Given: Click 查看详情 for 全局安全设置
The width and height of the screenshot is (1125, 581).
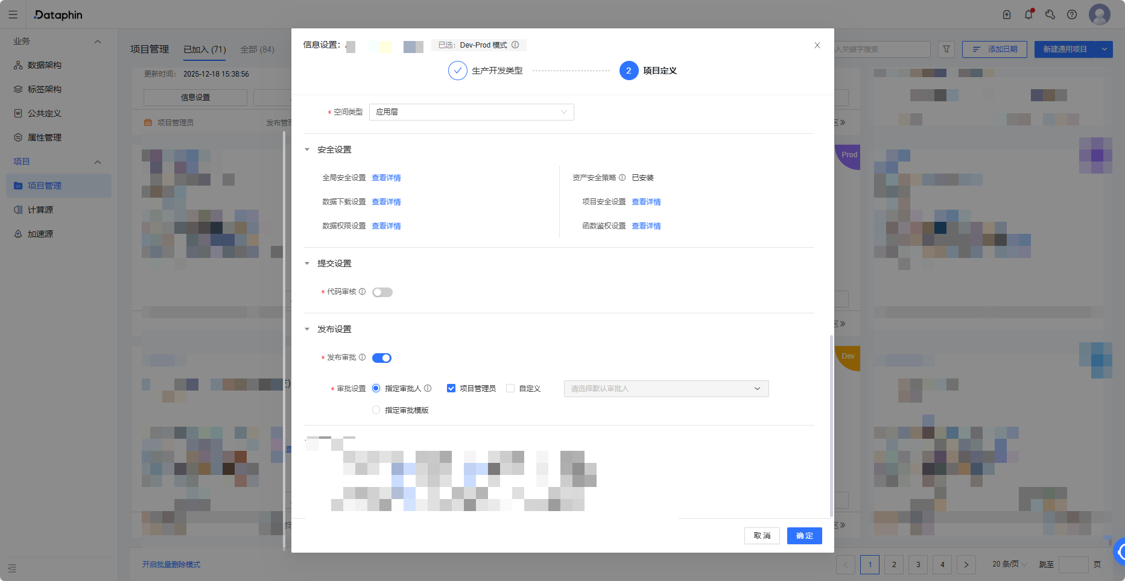Looking at the screenshot, I should [386, 178].
